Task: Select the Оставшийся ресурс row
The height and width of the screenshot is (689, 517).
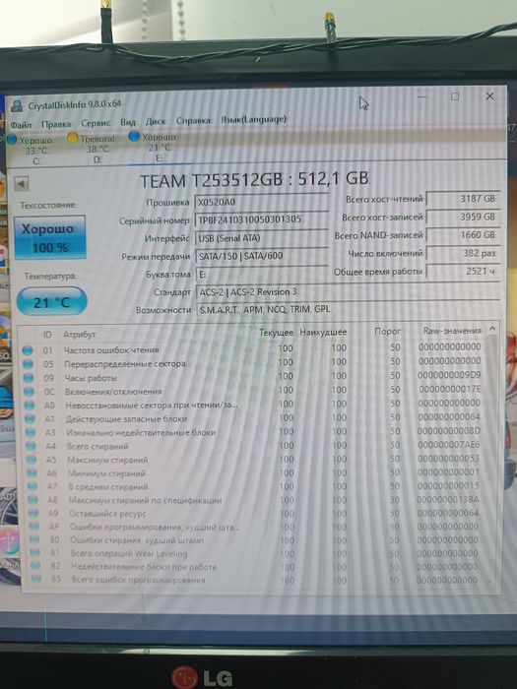Action: tap(252, 513)
